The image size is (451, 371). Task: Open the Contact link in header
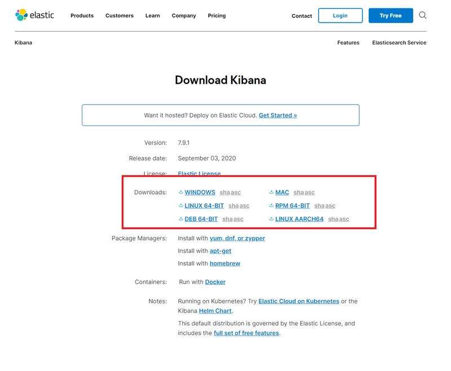coord(302,16)
